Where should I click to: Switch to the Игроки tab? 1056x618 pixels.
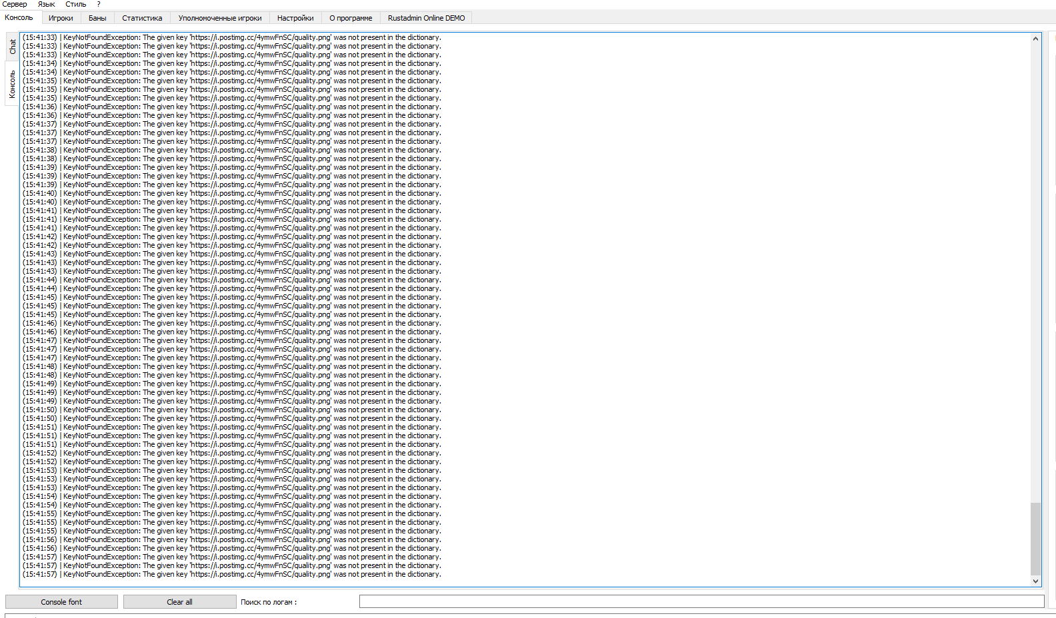(61, 18)
